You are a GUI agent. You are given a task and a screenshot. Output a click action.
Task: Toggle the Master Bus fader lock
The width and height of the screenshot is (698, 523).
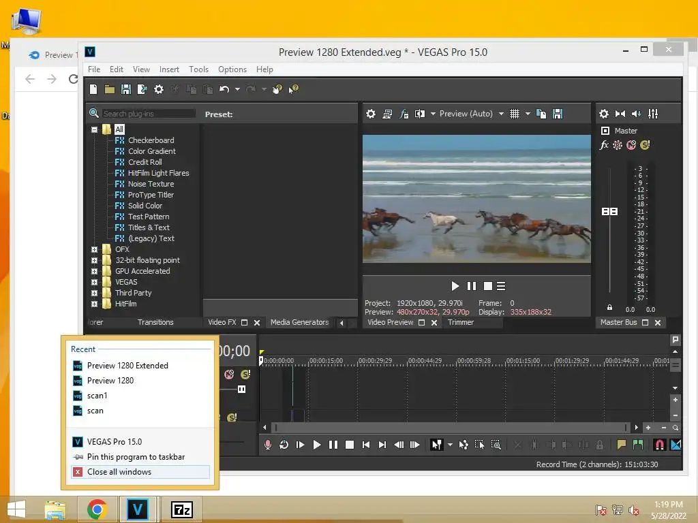609,308
